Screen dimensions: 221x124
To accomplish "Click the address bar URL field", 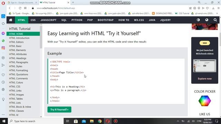I will click(x=110, y=8).
